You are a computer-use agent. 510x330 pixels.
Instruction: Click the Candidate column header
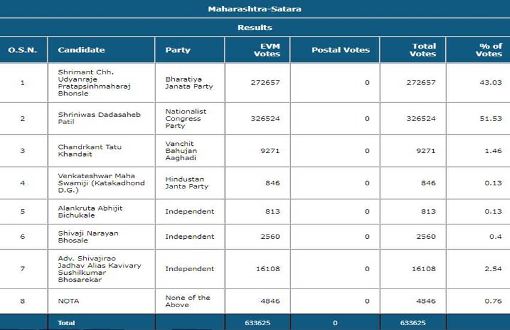(x=81, y=50)
